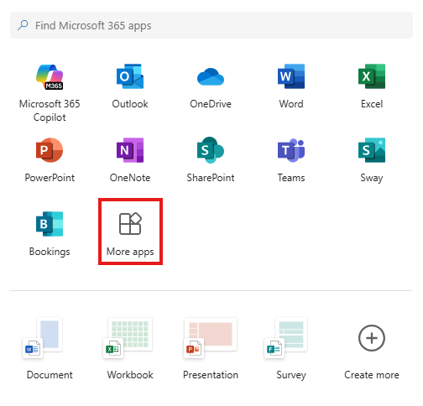Click the Create more plus button
The image size is (423, 406).
(x=372, y=338)
